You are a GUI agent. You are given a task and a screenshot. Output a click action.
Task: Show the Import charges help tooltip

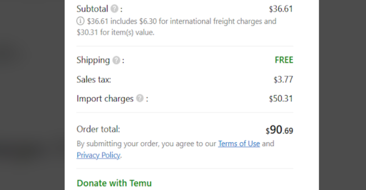pyautogui.click(x=140, y=98)
